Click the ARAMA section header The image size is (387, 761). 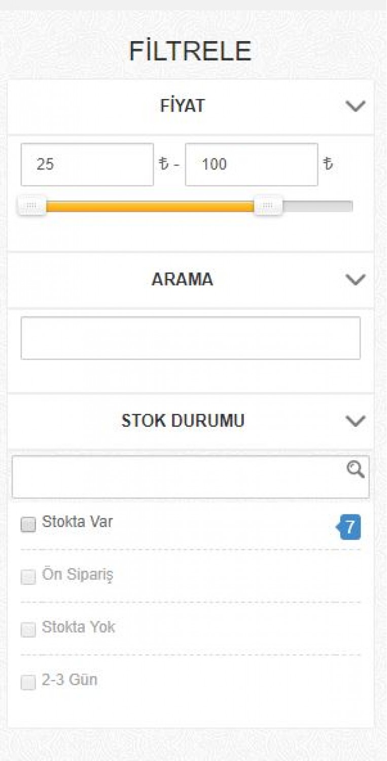pos(191,280)
